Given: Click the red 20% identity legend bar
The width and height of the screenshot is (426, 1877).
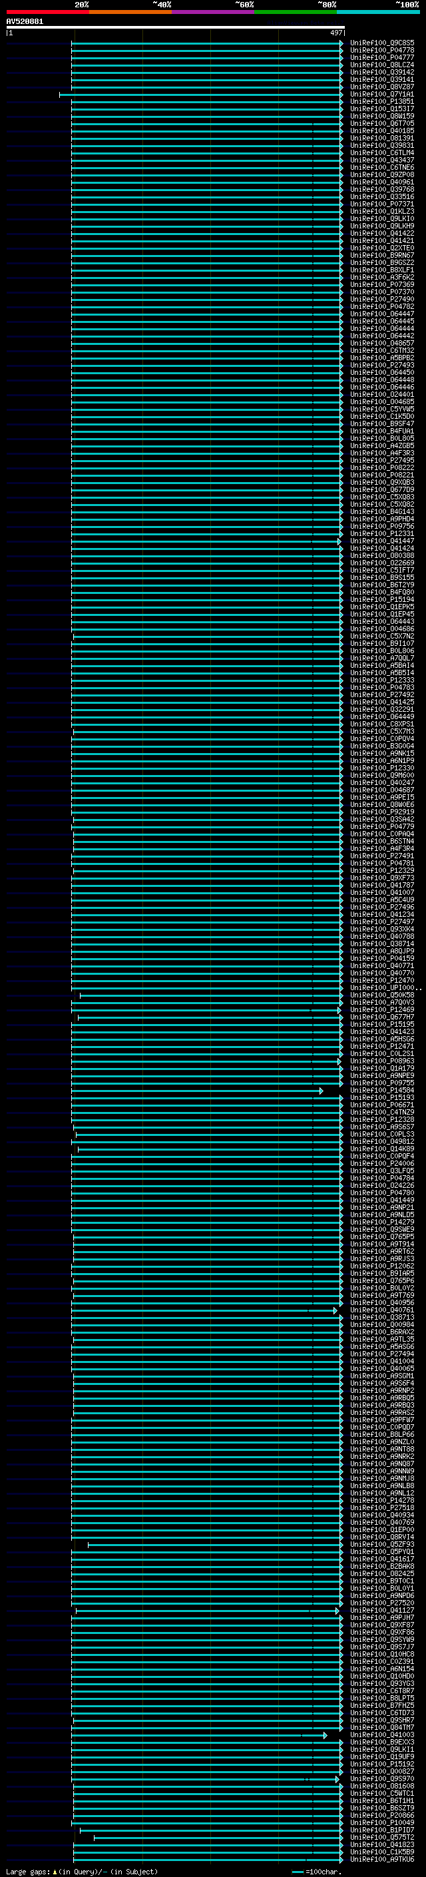Looking at the screenshot, I should pyautogui.click(x=47, y=12).
